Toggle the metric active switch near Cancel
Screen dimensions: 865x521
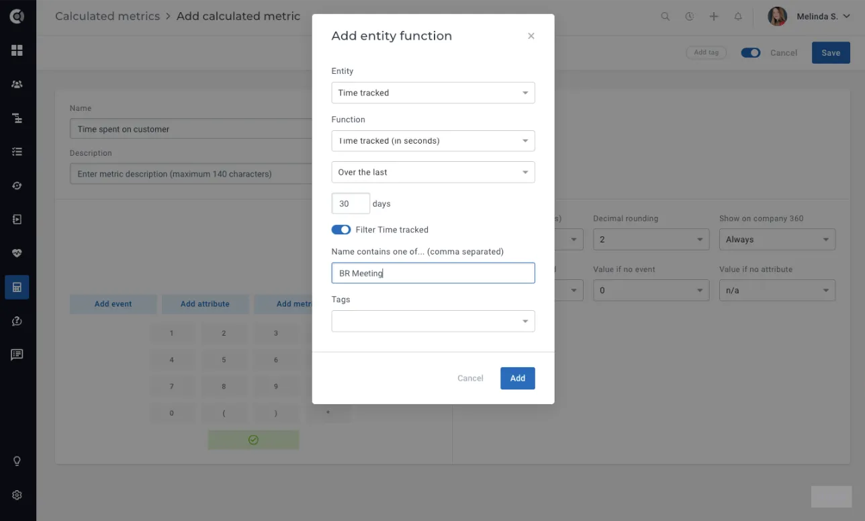click(x=751, y=52)
